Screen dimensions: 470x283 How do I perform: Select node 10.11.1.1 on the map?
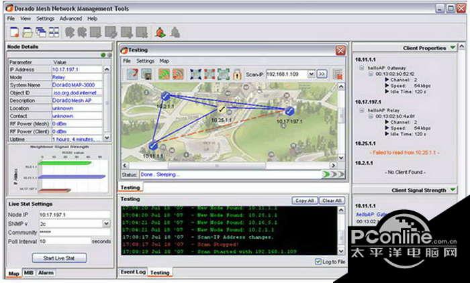[x=153, y=146]
